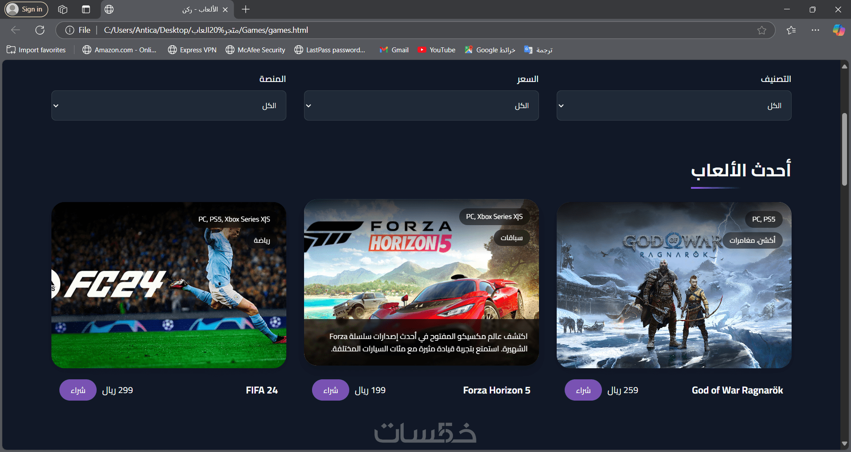Open the ترجمة translate bookmark
Viewport: 851px width, 452px height.
(538, 50)
